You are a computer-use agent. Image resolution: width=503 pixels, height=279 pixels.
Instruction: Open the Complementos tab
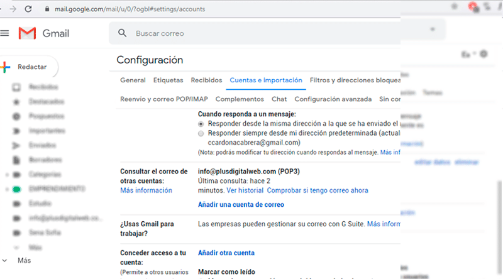click(x=240, y=99)
